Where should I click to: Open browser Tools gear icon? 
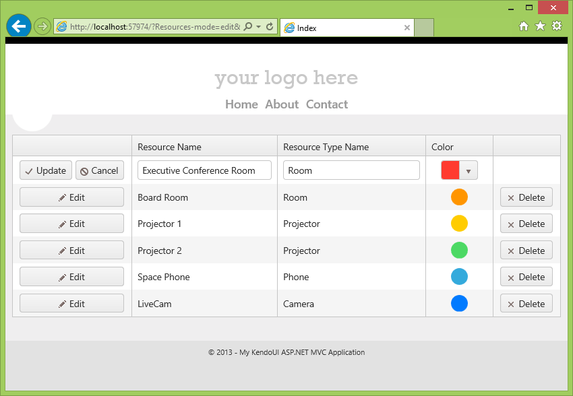point(557,26)
